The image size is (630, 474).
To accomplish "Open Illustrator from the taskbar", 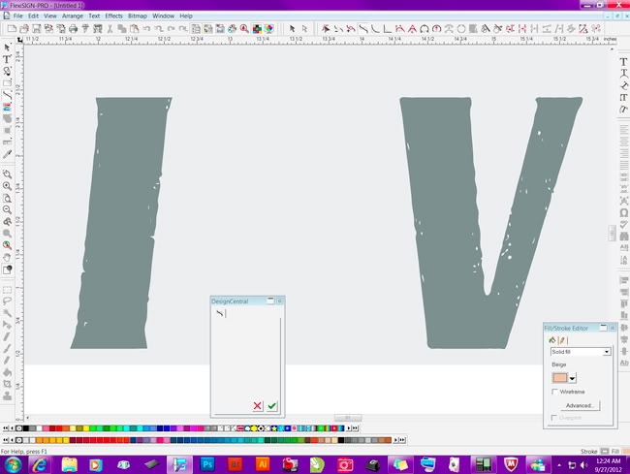I will 263,465.
